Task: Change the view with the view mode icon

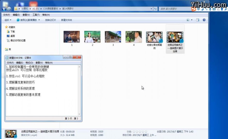Action: 188,20
